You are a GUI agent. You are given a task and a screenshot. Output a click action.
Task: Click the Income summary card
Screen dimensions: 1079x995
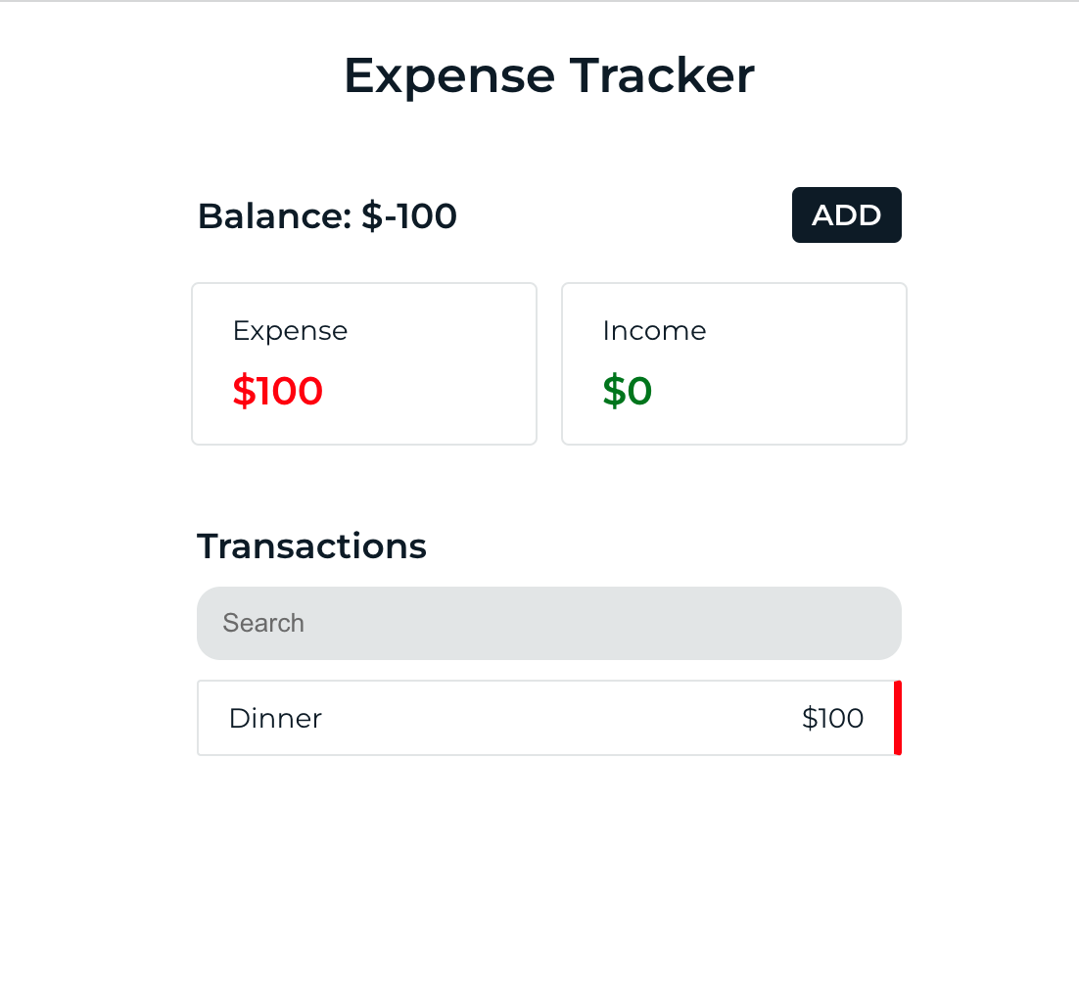(x=733, y=363)
